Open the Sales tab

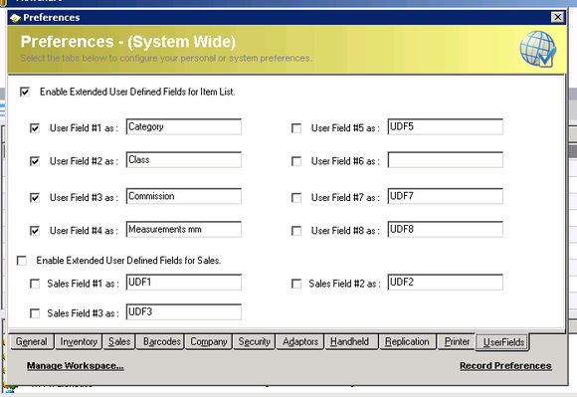tap(119, 342)
